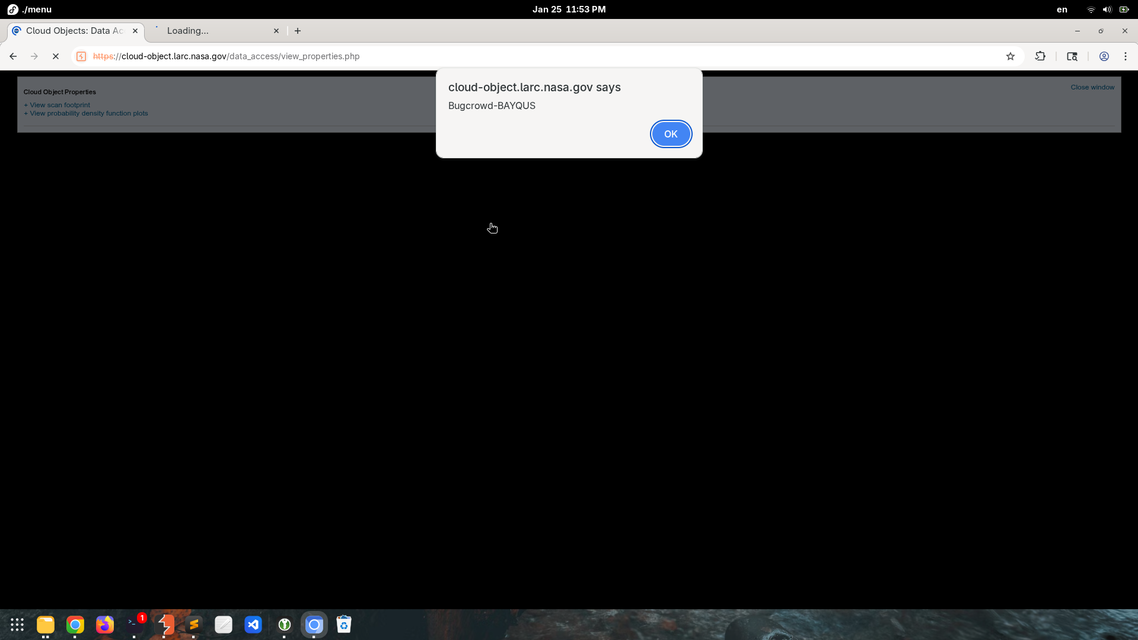The height and width of the screenshot is (640, 1138).
Task: Select the Cloud Object Properties heading
Action: (x=60, y=92)
